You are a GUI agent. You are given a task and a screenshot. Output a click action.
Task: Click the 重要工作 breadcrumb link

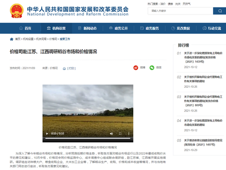(x=65, y=39)
